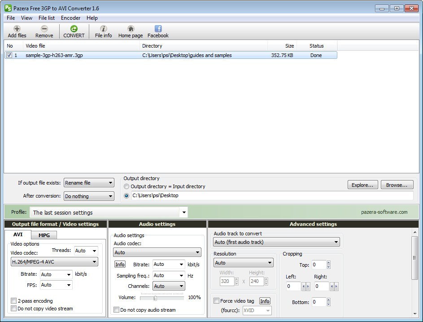Check Do not copy audio stream

click(x=116, y=310)
